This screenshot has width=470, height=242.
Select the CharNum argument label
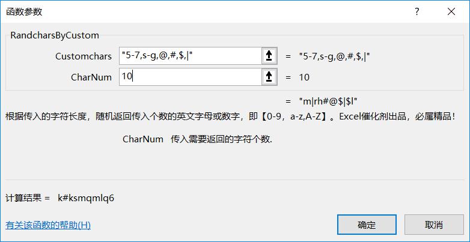(91, 77)
